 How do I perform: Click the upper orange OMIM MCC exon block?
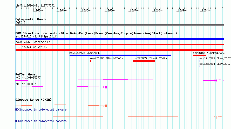pyautogui.click(x=106, y=106)
